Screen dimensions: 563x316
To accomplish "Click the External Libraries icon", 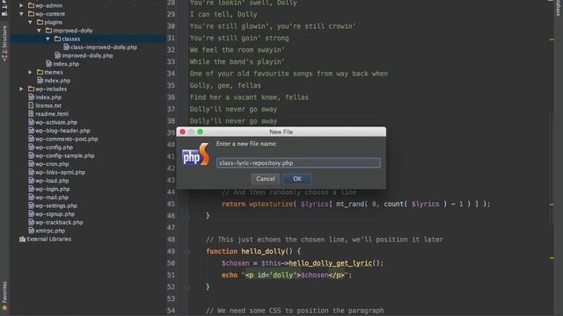I will (22, 239).
